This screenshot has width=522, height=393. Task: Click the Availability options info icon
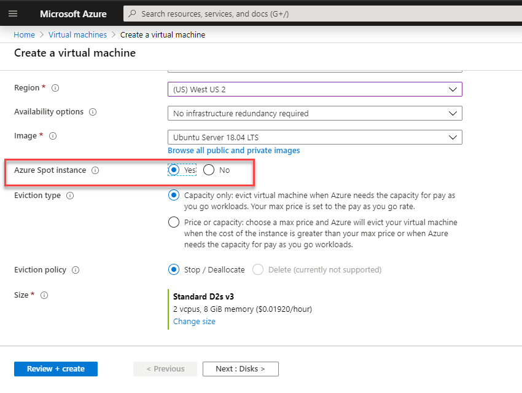click(x=93, y=113)
